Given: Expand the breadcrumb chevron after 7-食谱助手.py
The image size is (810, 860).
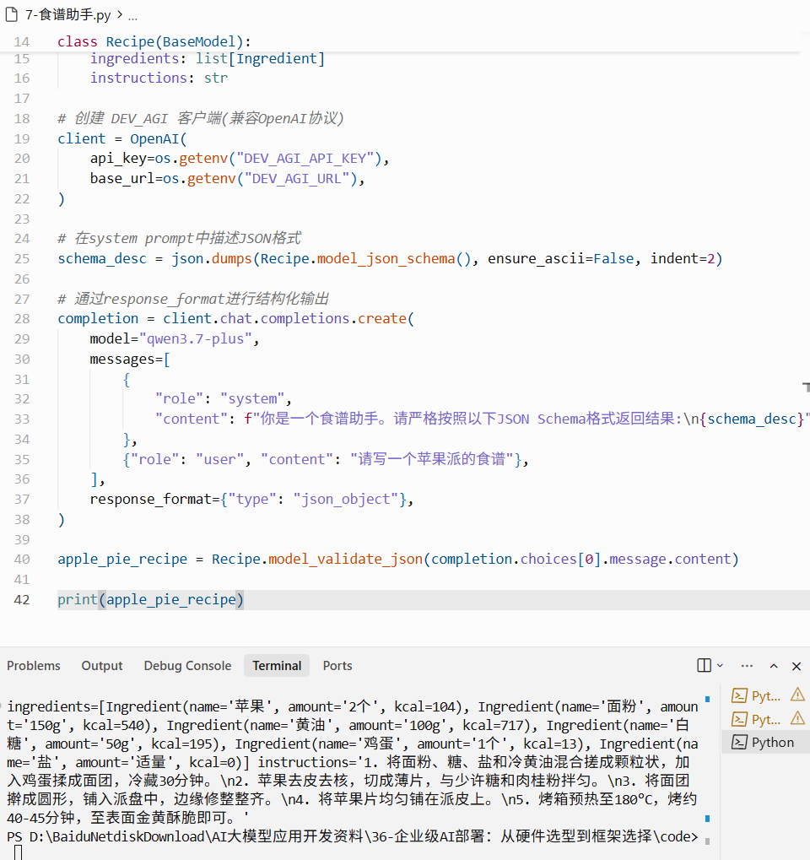Looking at the screenshot, I should click(x=120, y=15).
